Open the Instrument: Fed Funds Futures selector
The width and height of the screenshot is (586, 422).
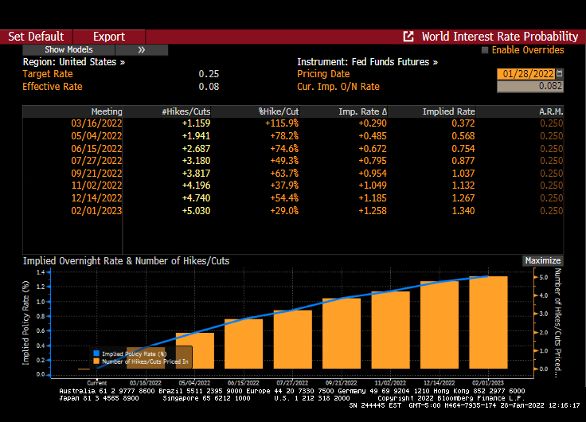point(367,62)
